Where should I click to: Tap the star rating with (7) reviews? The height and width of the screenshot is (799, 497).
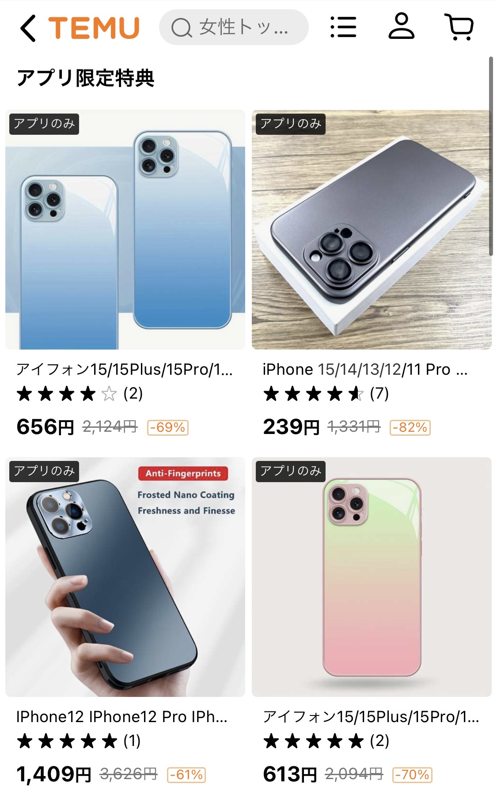(x=326, y=393)
